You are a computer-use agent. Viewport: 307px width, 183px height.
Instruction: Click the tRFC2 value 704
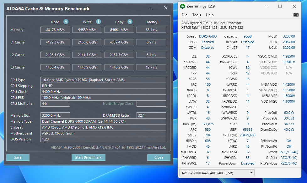[x=208, y=135]
